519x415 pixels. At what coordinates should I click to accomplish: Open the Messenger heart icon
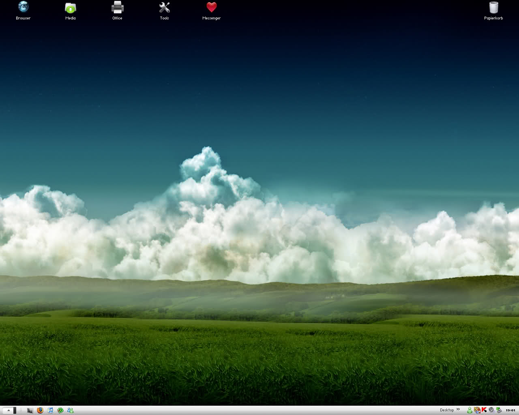(x=211, y=11)
